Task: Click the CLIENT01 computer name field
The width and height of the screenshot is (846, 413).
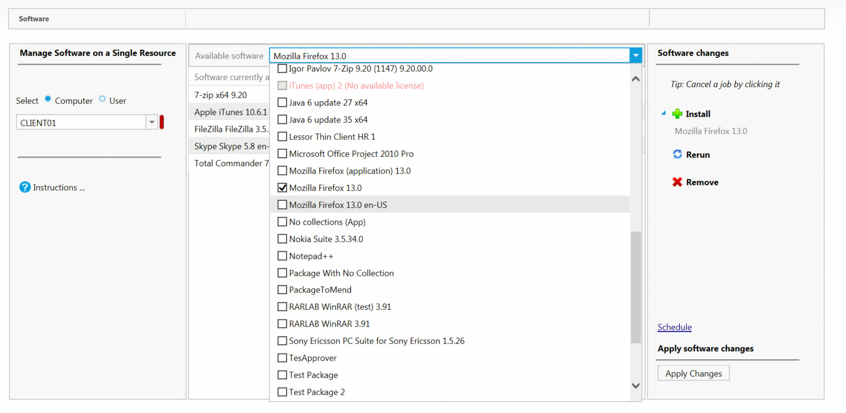Action: click(x=81, y=122)
